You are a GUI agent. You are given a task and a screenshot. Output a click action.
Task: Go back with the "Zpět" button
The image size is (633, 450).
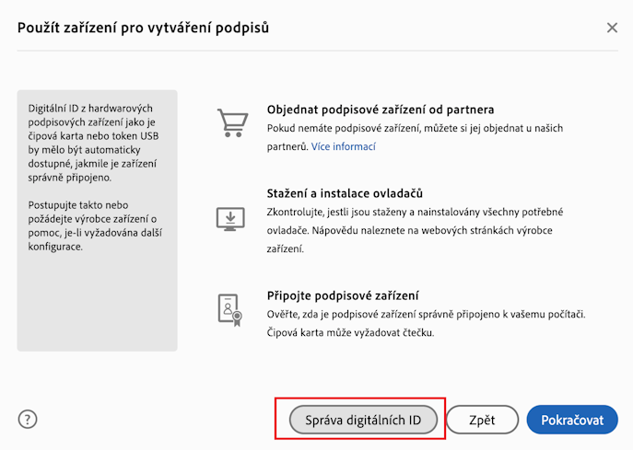click(482, 420)
